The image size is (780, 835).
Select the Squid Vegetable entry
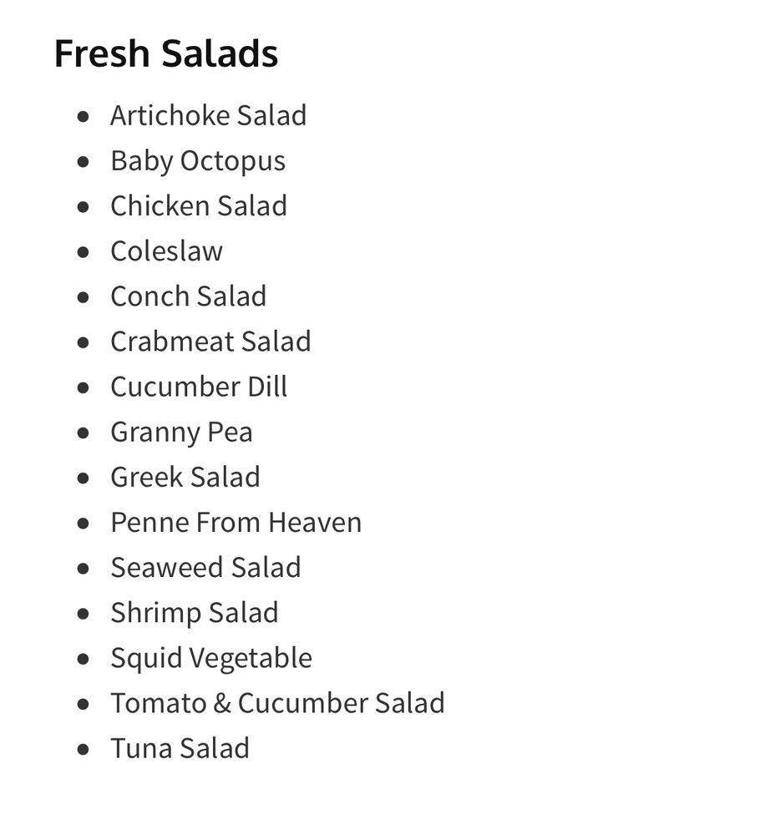210,657
